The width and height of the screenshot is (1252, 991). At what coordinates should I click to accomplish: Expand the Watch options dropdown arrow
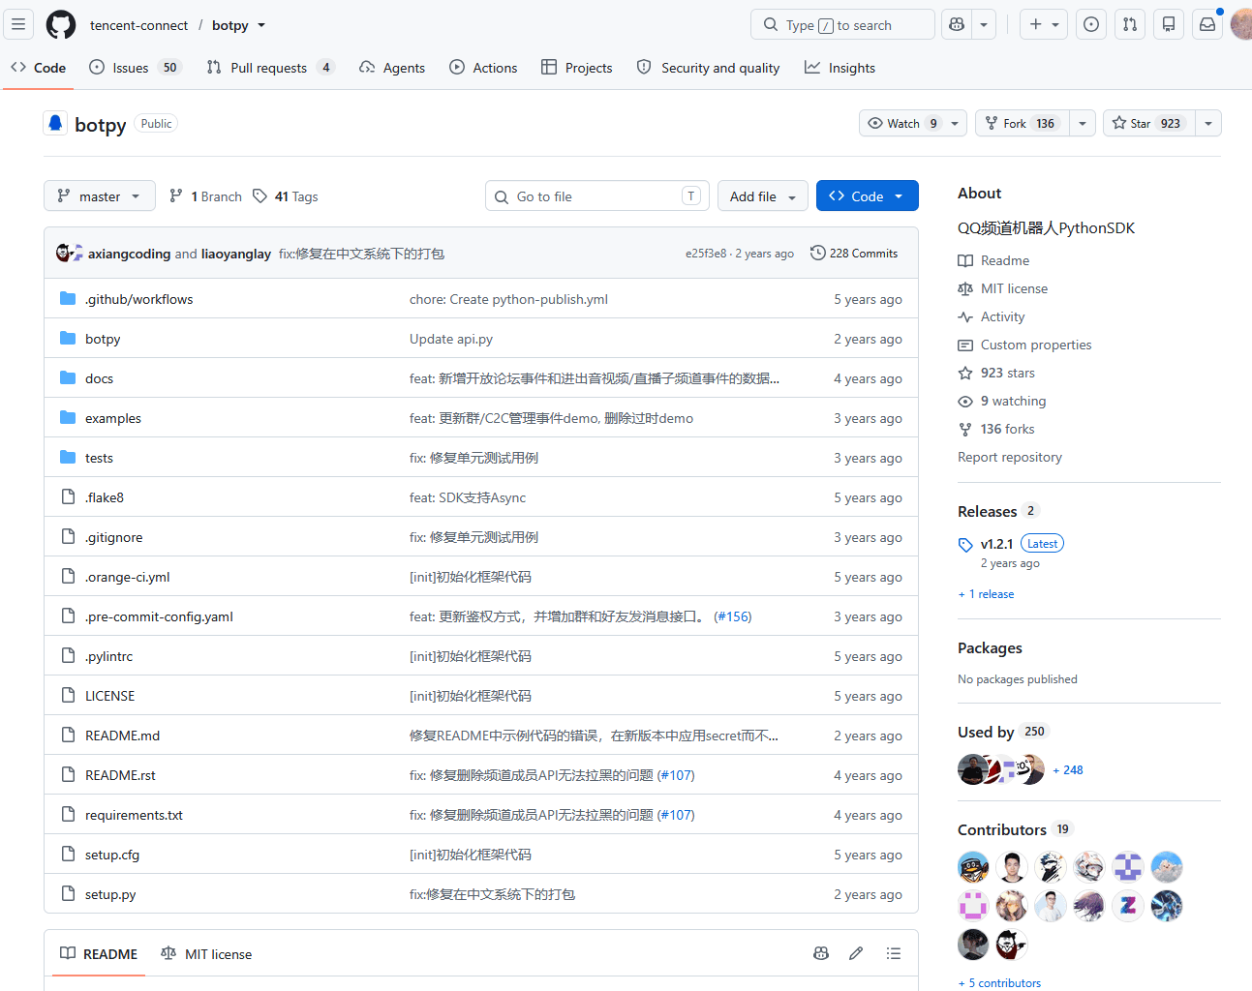click(955, 123)
